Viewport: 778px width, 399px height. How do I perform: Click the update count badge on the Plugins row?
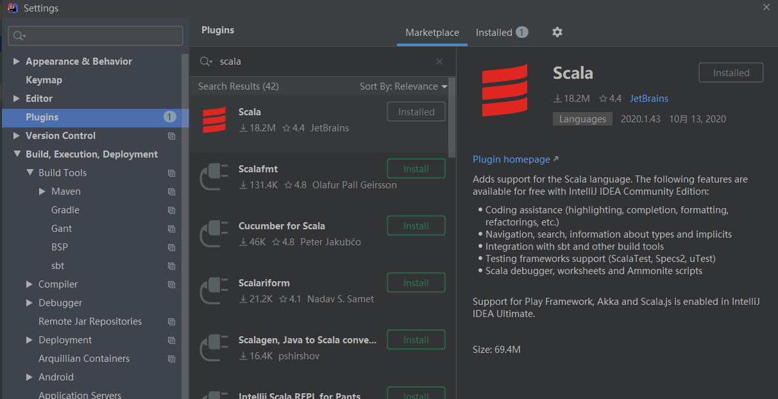(169, 117)
